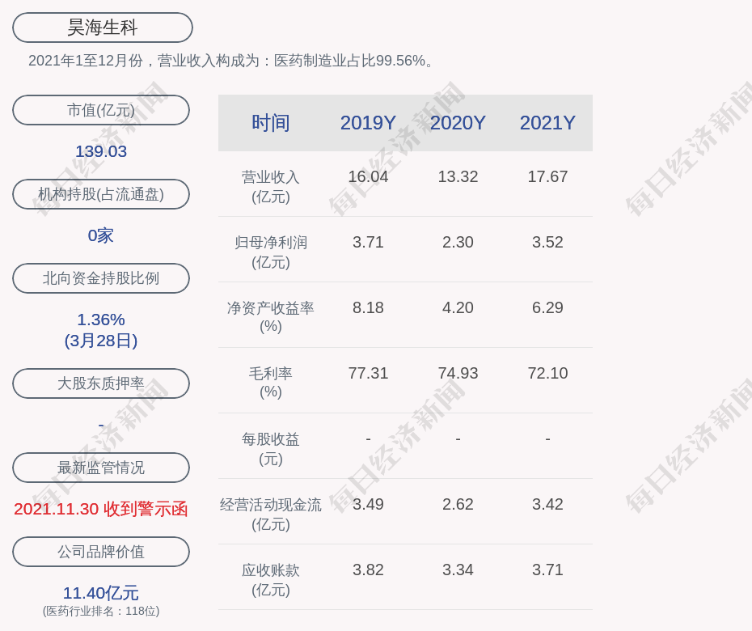
Task: Select 2019 revenue value 16.04
Action: coord(368,176)
